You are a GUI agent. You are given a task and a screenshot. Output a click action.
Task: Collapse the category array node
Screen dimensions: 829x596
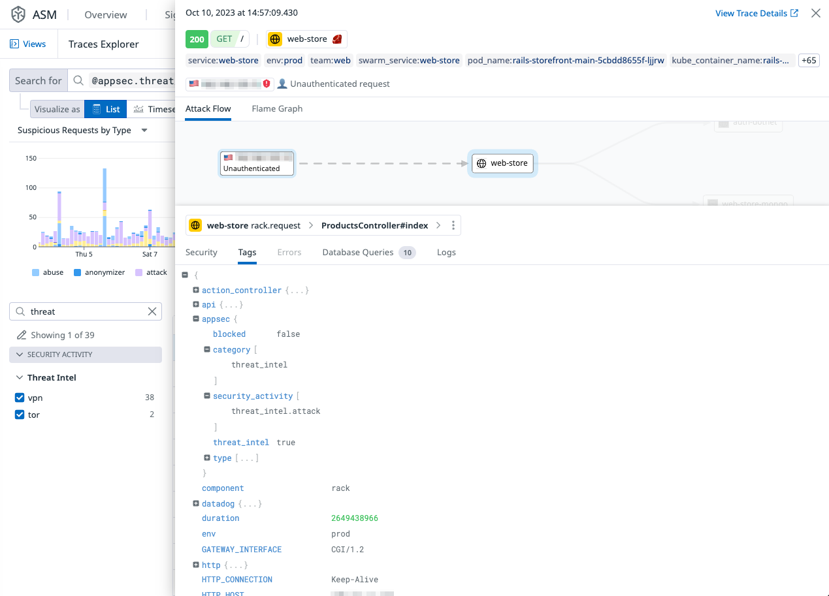click(207, 349)
